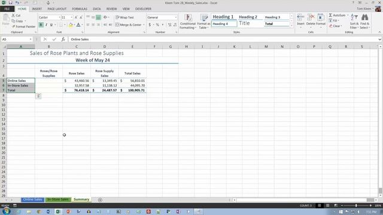This screenshot has height=215, width=383.
Task: Increase font size with the large A
Action: point(76,17)
